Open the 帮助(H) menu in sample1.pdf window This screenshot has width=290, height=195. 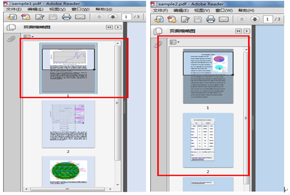(104, 9)
